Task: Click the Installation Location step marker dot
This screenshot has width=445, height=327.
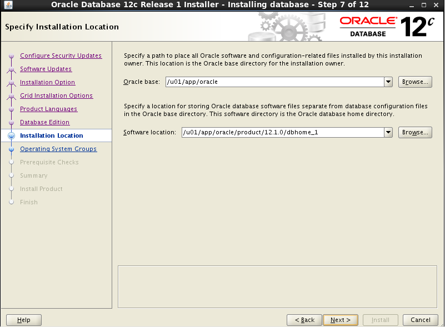Action: click(x=12, y=135)
